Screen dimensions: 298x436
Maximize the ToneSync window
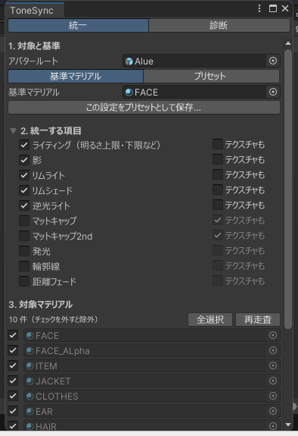273,8
